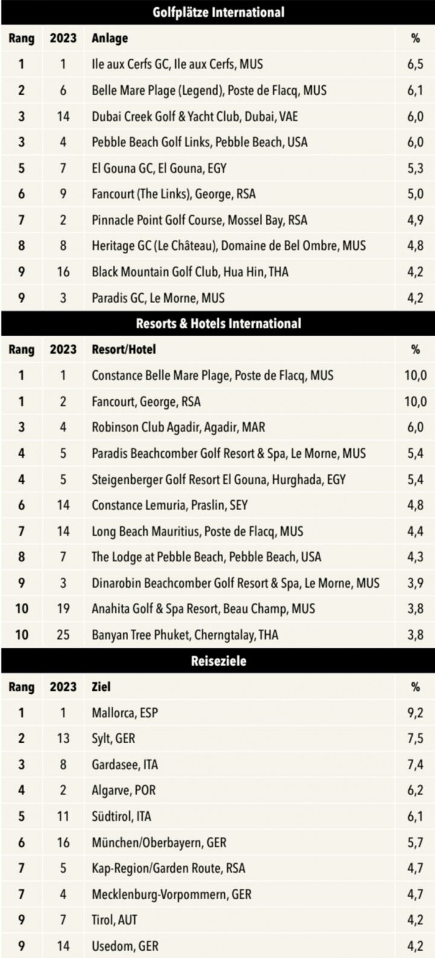435x958 pixels.
Task: Select Constance Lemuria, Praslin row
Action: click(217, 505)
